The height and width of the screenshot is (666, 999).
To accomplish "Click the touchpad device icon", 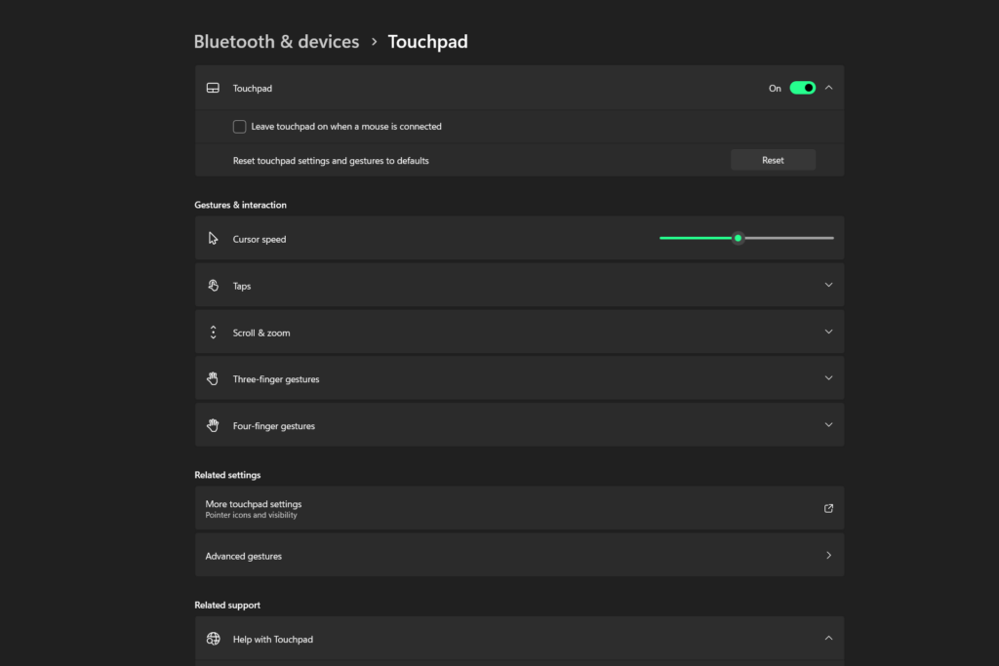I will (213, 88).
